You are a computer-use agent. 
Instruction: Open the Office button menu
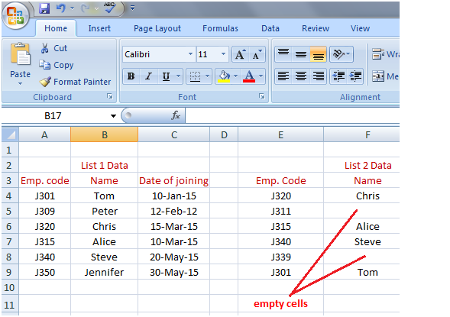coord(15,16)
